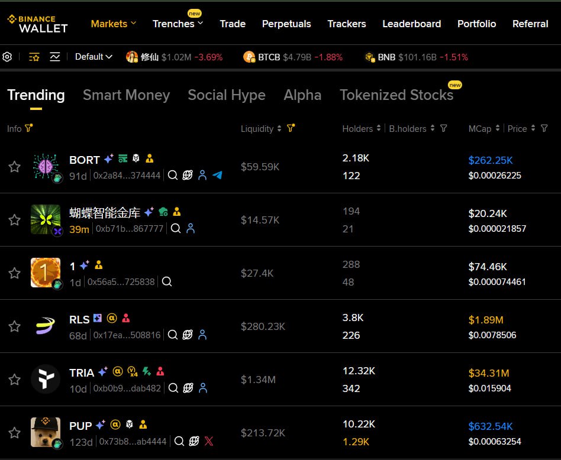Screen dimensions: 561x460
Task: Add BORT to favorites via its star
Action: (x=14, y=167)
